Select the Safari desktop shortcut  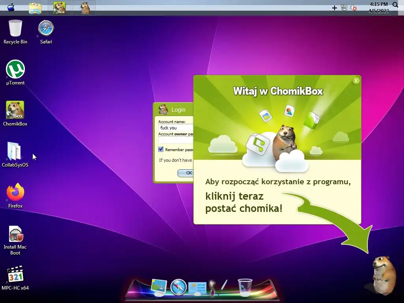pyautogui.click(x=46, y=32)
